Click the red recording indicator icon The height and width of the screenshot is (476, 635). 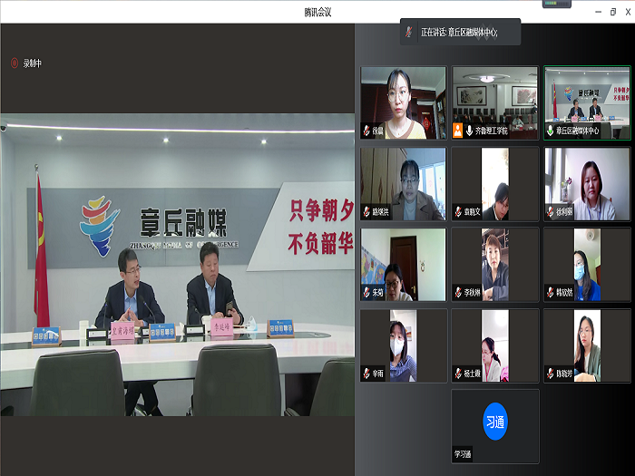click(15, 63)
